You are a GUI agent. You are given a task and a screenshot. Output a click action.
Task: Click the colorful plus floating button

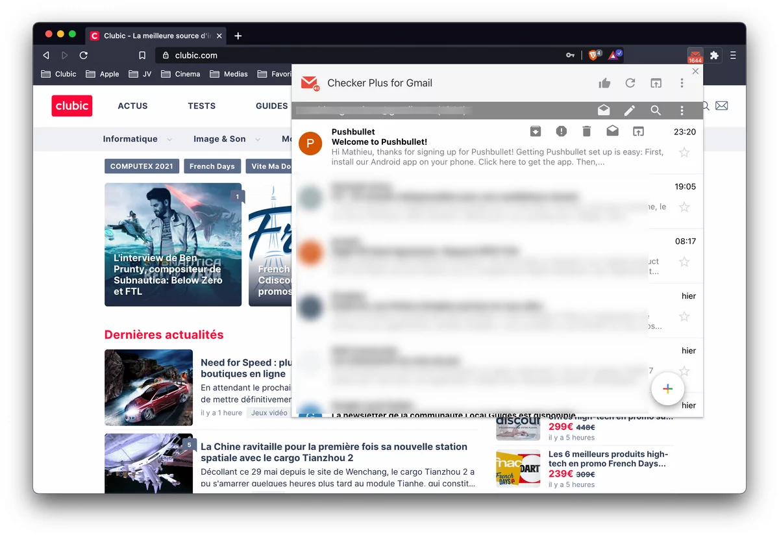pos(668,389)
